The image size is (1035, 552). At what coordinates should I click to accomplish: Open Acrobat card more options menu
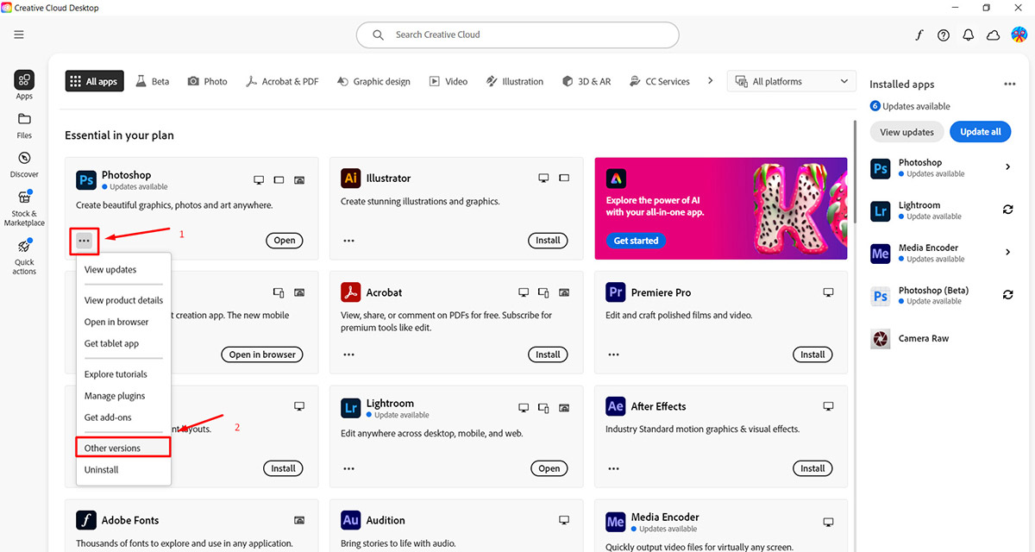pyautogui.click(x=348, y=354)
